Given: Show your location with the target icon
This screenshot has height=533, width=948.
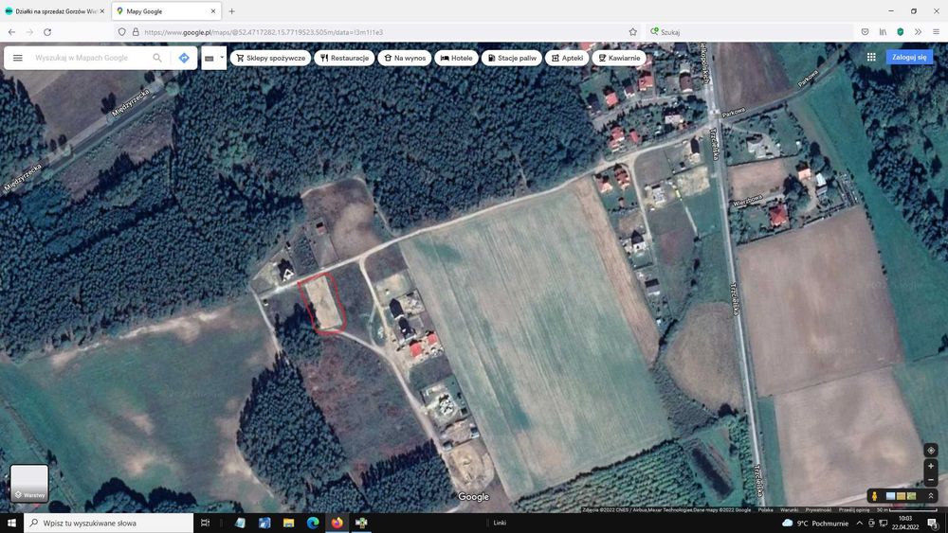Looking at the screenshot, I should click(931, 451).
